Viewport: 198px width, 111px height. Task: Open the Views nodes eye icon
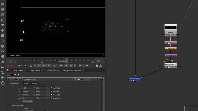[2, 51]
